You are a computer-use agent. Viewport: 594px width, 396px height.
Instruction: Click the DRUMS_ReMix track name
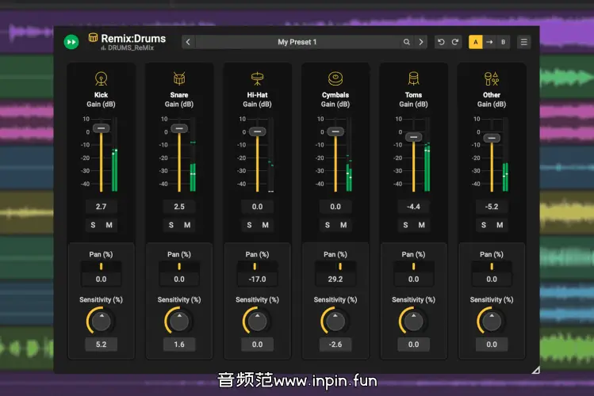[131, 48]
